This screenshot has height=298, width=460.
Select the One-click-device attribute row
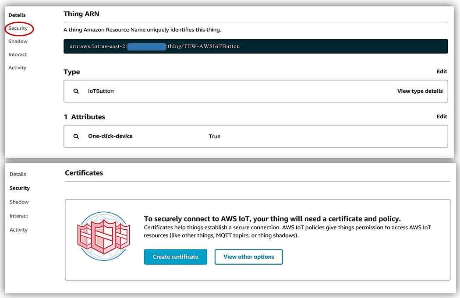[255, 136]
